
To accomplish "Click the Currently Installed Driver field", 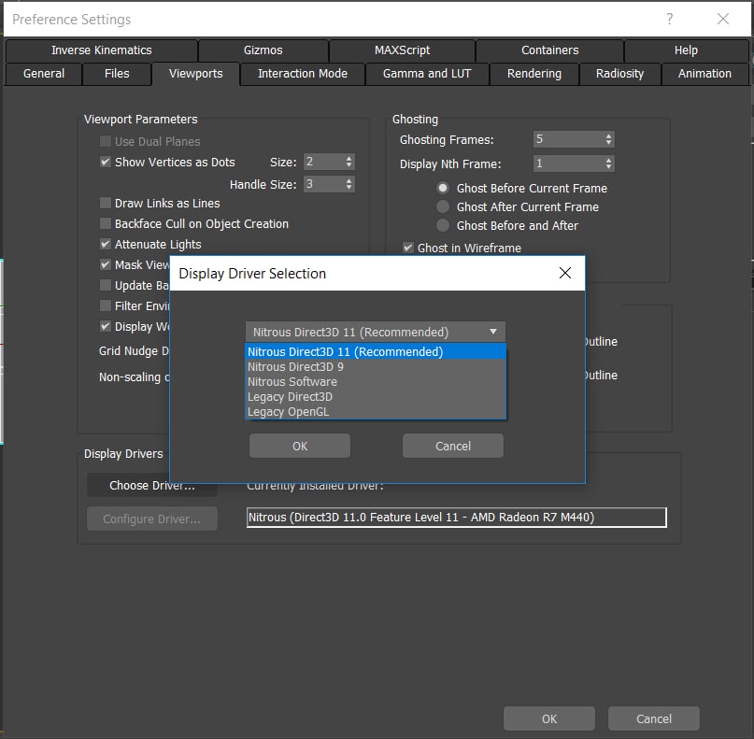I will pos(456,518).
